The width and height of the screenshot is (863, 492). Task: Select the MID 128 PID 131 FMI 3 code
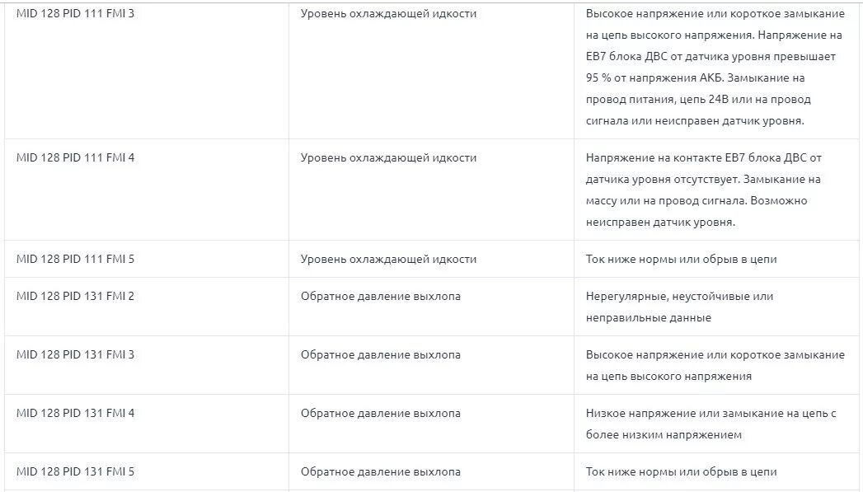(75, 354)
